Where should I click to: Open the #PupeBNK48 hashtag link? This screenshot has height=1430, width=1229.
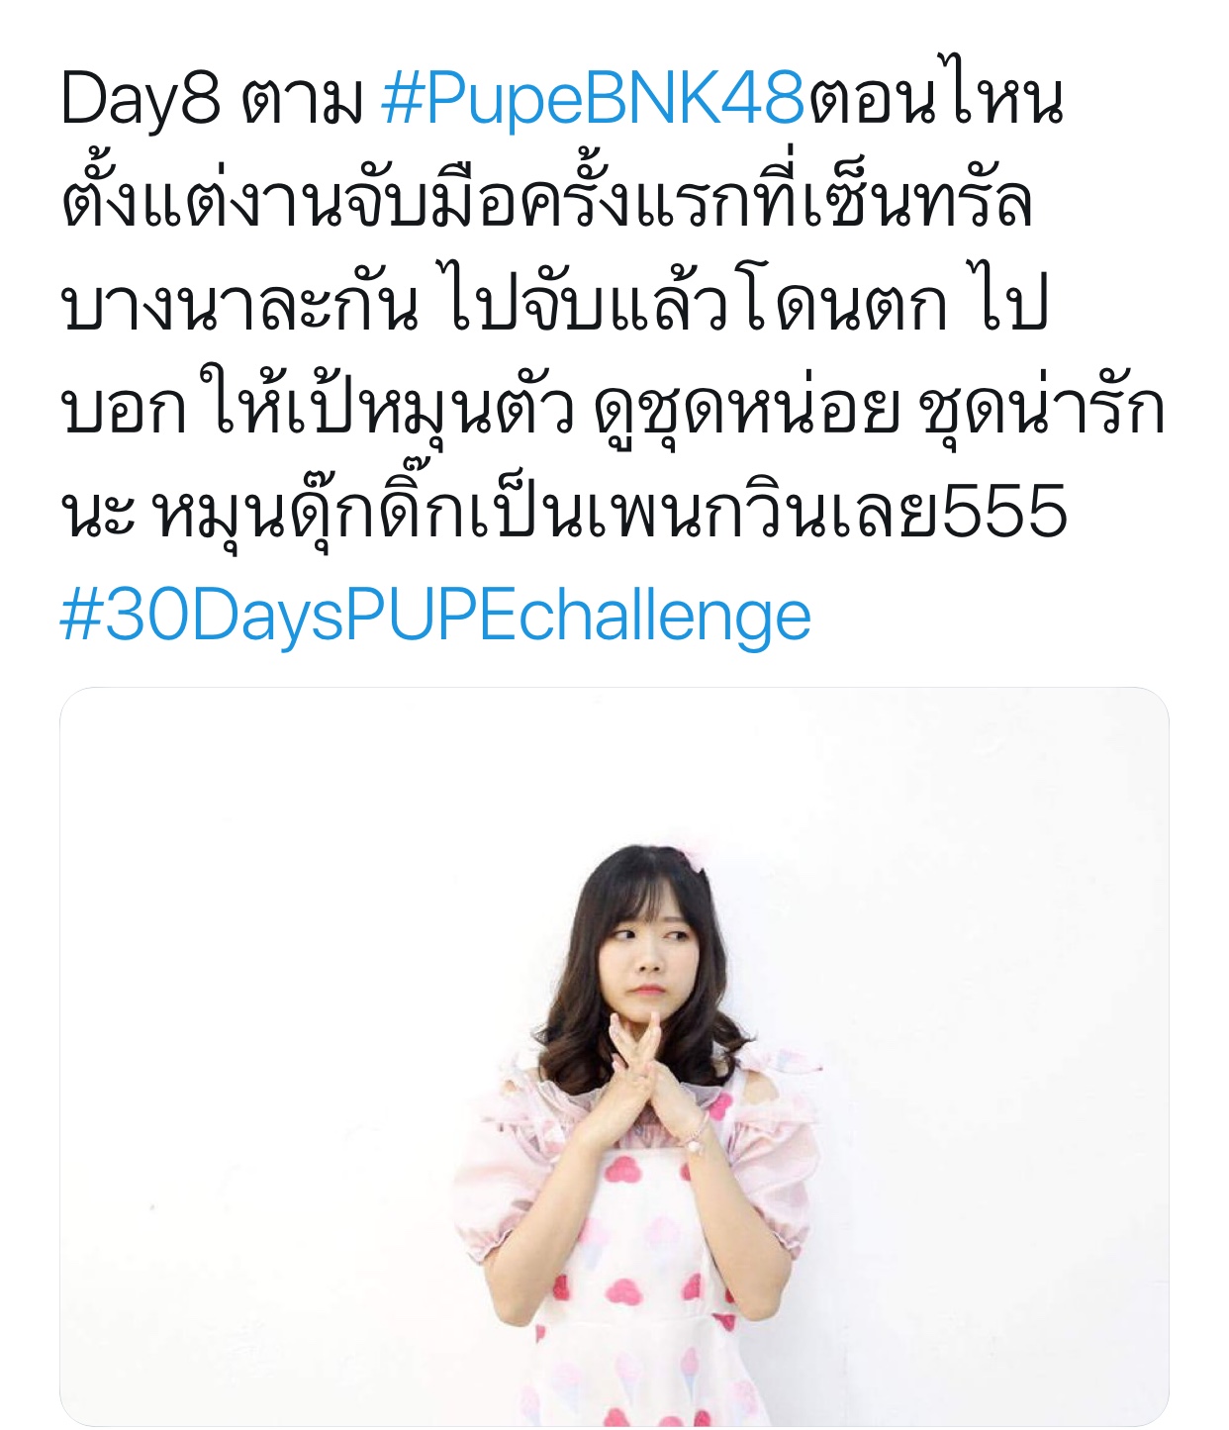(x=593, y=101)
